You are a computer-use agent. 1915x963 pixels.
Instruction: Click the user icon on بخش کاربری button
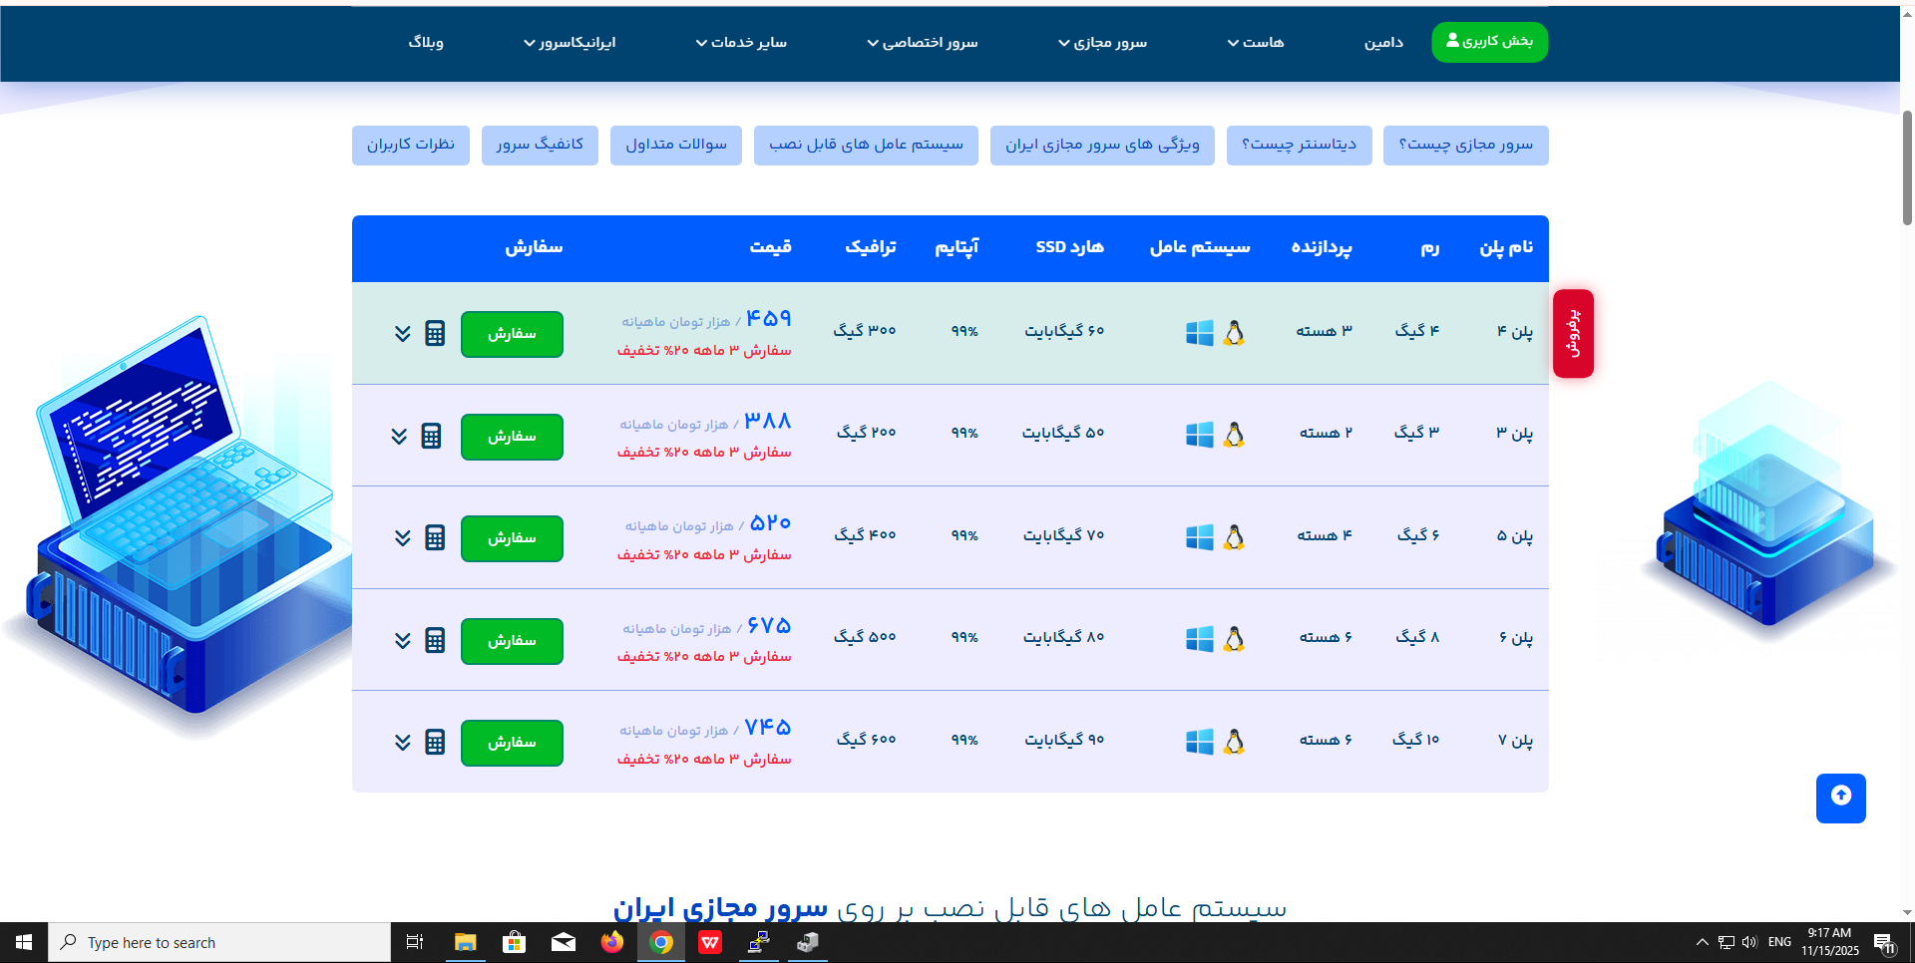(1451, 41)
